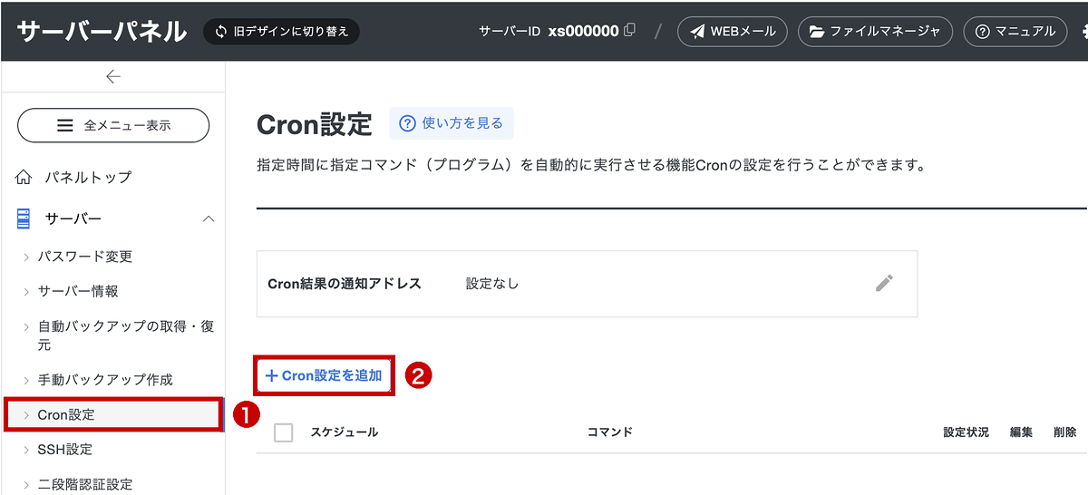Click the copy icon beside server ID xs000000

tap(630, 30)
